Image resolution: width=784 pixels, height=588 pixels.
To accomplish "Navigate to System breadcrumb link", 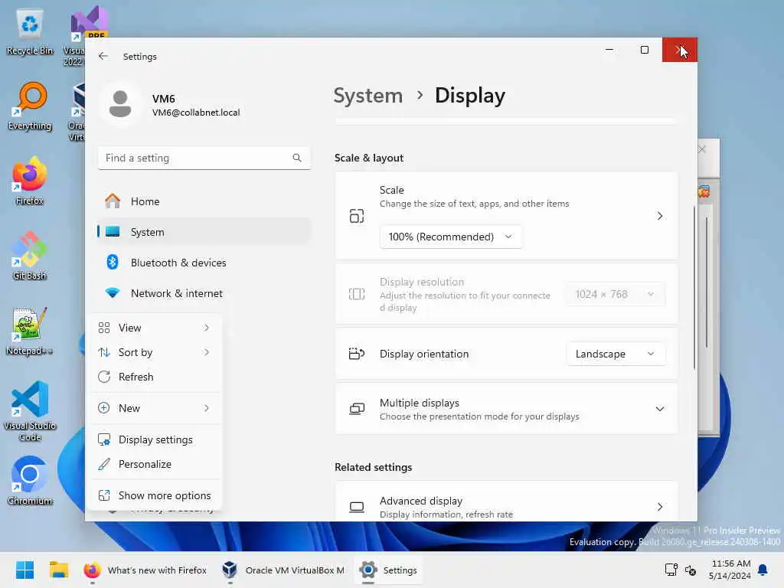I will tap(368, 96).
